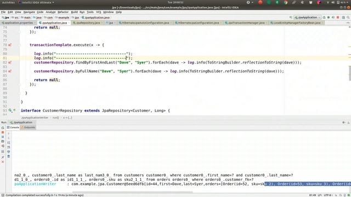The width and height of the screenshot is (351, 197).
Task: Select the Endpoints tab in the Run panel
Action: (28, 128)
